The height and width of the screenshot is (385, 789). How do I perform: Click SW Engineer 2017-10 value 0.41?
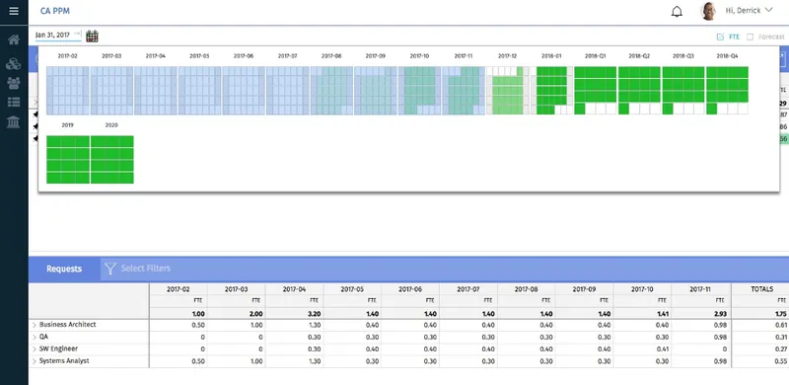click(662, 349)
